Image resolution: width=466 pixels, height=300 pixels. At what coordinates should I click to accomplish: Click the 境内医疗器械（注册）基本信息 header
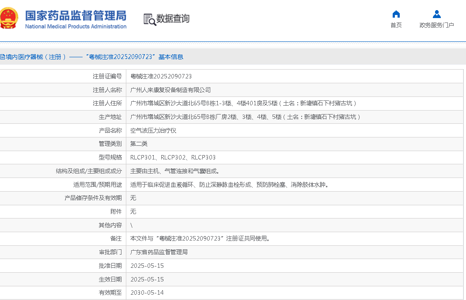[91, 57]
